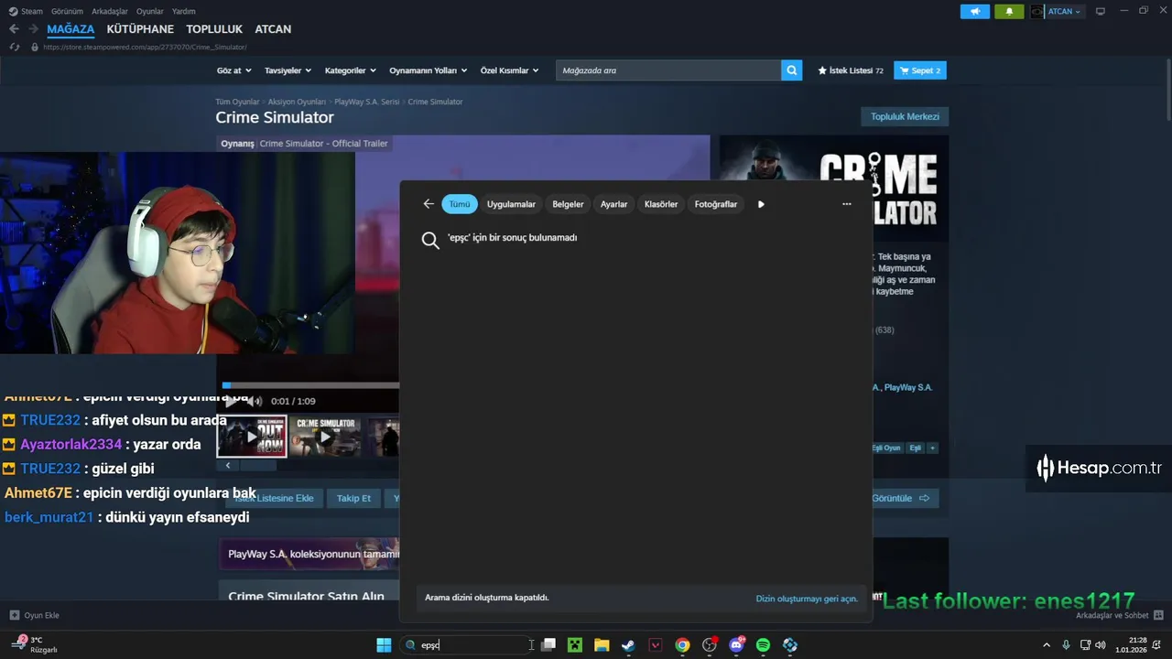Viewport: 1172px width, 659px height.
Task: Mute the trailer with the speaker icon
Action: tap(255, 401)
